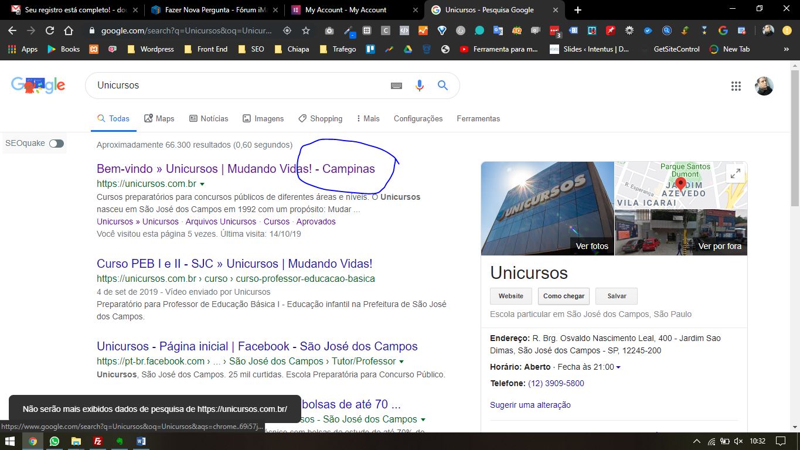The width and height of the screenshot is (800, 450).
Task: Open FileZilla from the taskbar
Action: coord(98,441)
